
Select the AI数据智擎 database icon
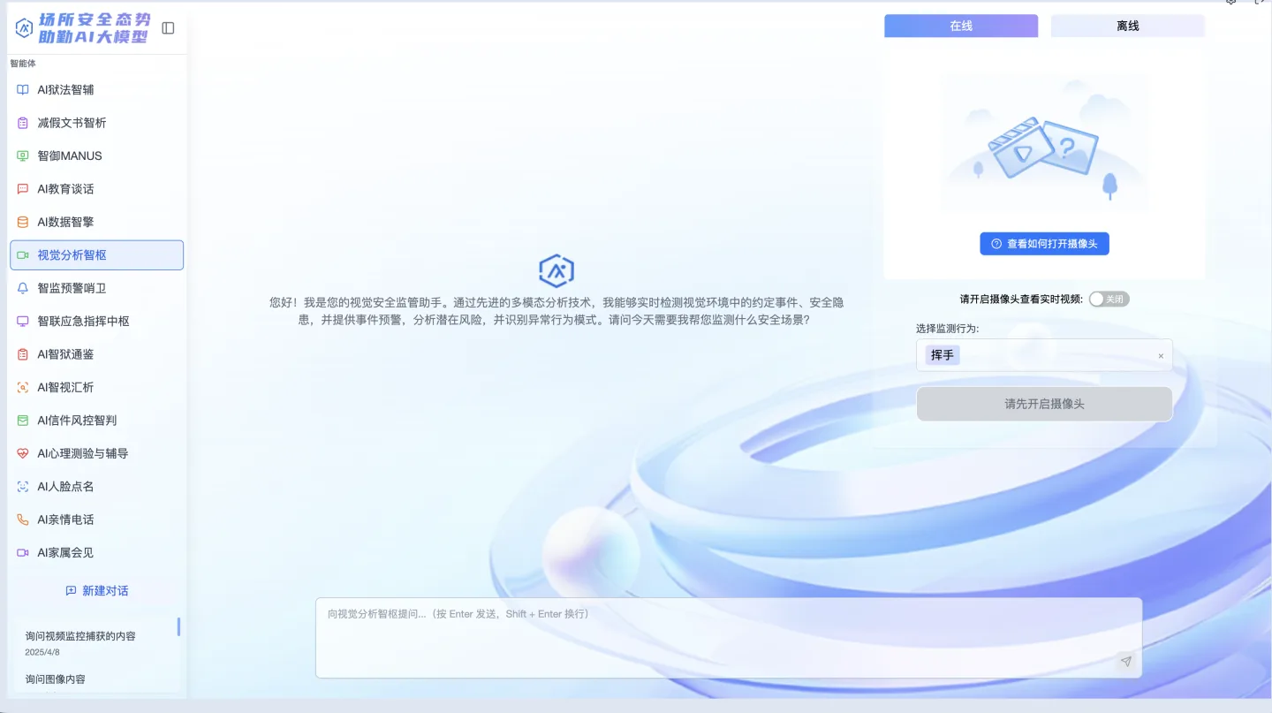pos(23,222)
